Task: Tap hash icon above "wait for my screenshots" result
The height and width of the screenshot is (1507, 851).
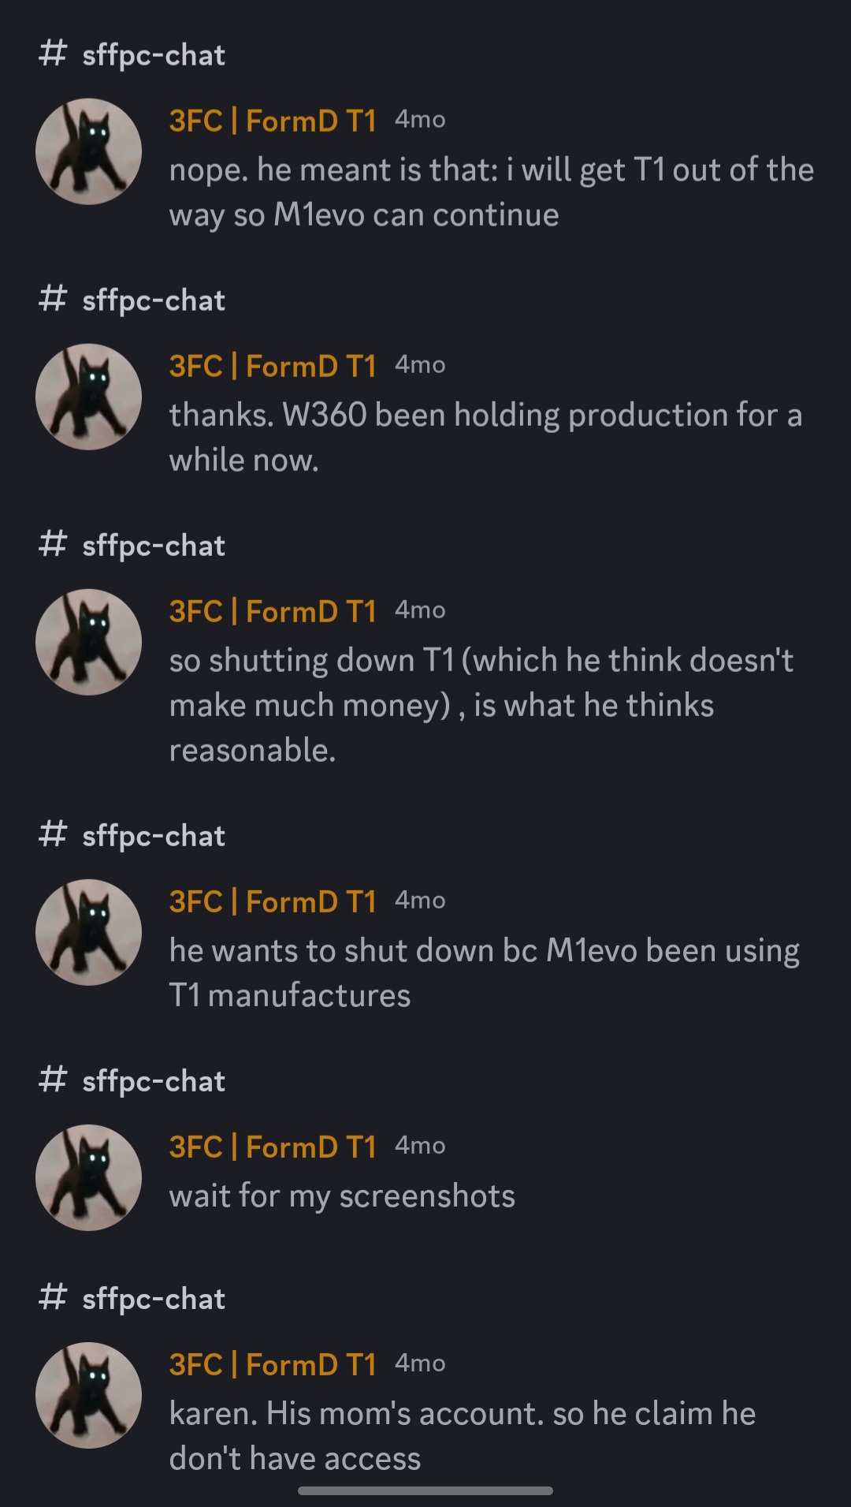Action: pos(52,1080)
